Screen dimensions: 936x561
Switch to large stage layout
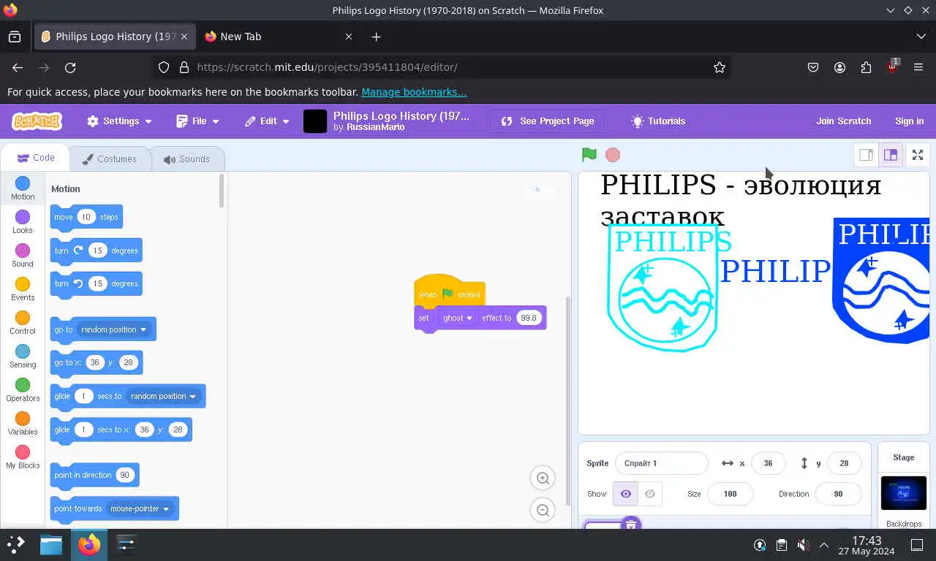pyautogui.click(x=891, y=155)
